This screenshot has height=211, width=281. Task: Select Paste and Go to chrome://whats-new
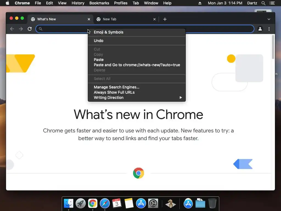point(137,65)
